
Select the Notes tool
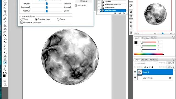[x=5, y=60]
